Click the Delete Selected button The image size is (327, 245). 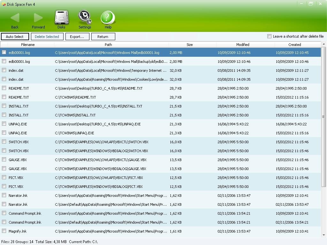pyautogui.click(x=47, y=36)
